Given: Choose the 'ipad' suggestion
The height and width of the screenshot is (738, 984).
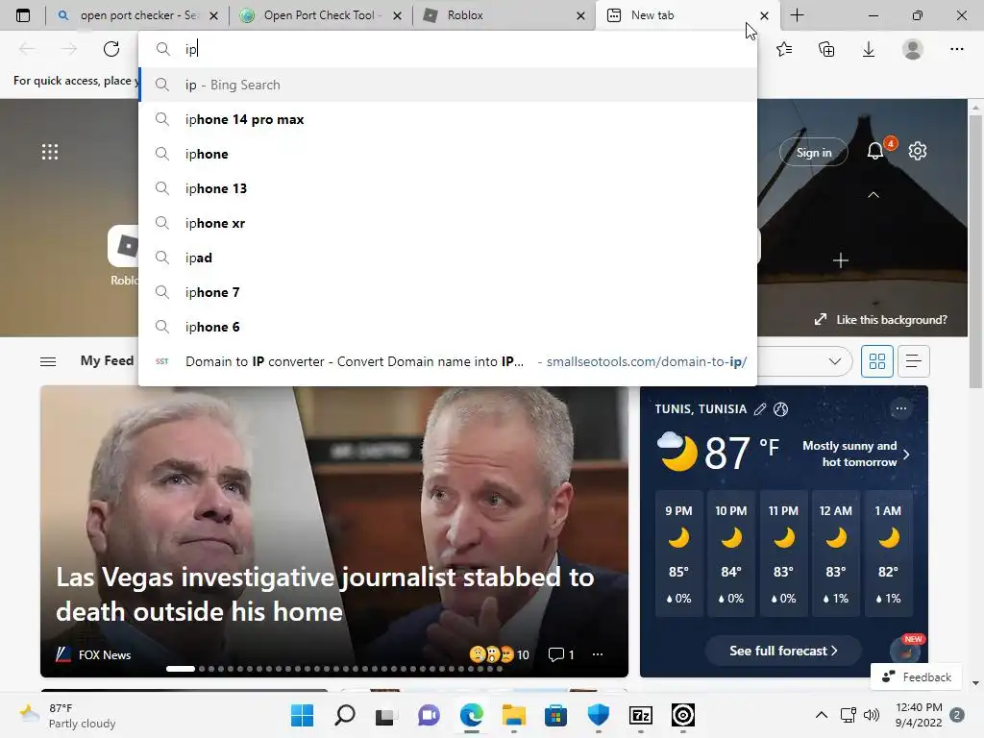Looking at the screenshot, I should tap(448, 258).
